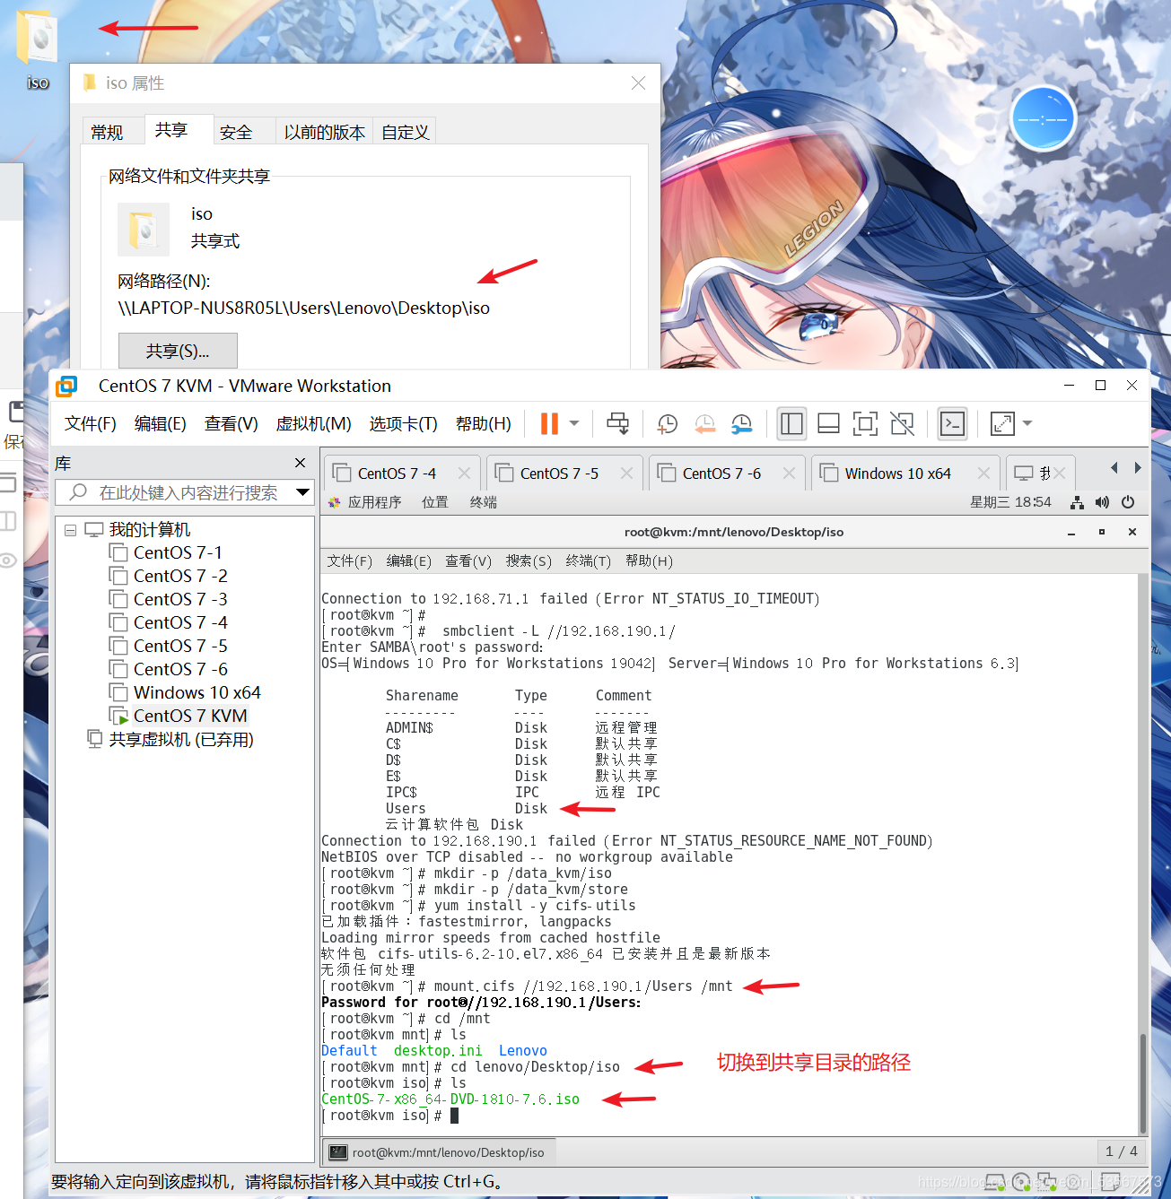Click the CD/DVD device status icon
The width and height of the screenshot is (1171, 1199).
click(1021, 1182)
